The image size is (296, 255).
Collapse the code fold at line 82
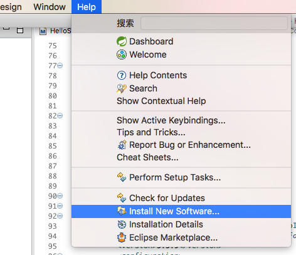(60, 116)
